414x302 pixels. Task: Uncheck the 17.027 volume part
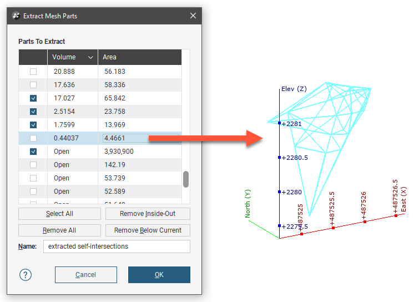[33, 98]
